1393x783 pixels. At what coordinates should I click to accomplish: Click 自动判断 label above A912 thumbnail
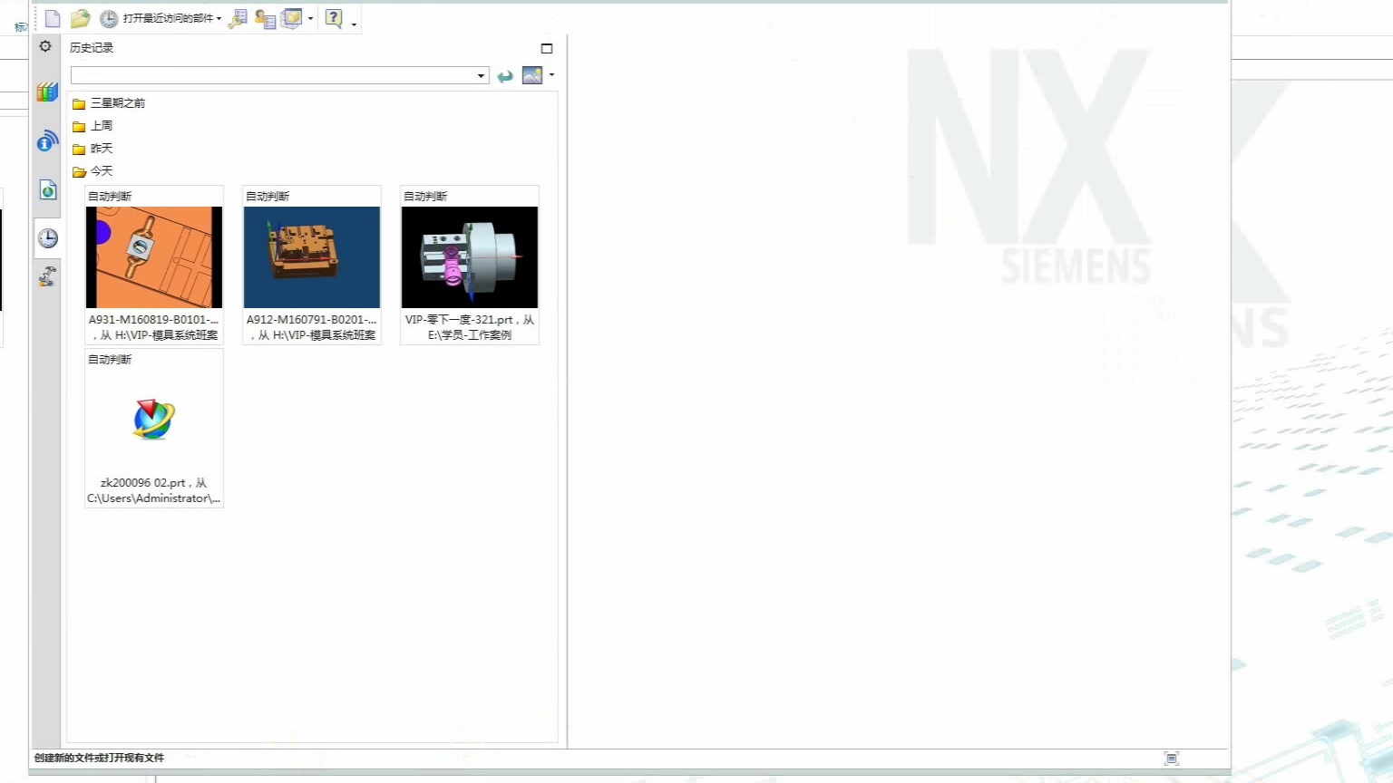tap(268, 196)
